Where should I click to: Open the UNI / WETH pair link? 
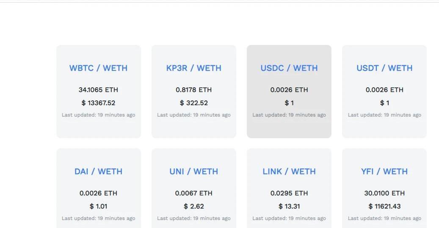[x=193, y=171]
